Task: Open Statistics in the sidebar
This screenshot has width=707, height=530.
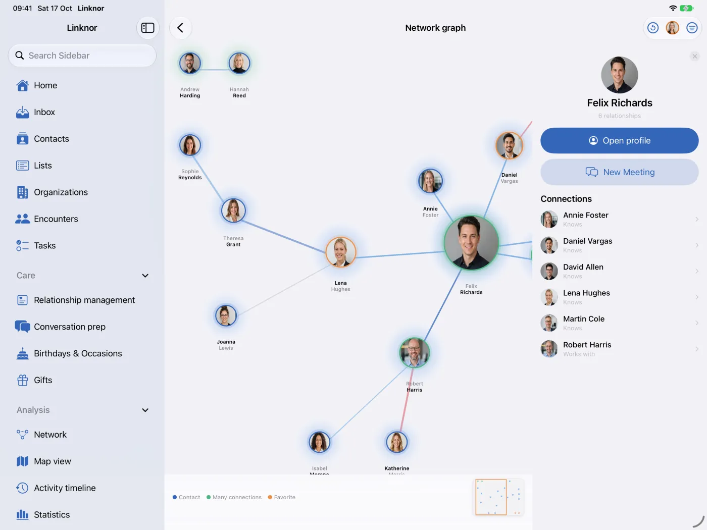Action: [x=82, y=515]
